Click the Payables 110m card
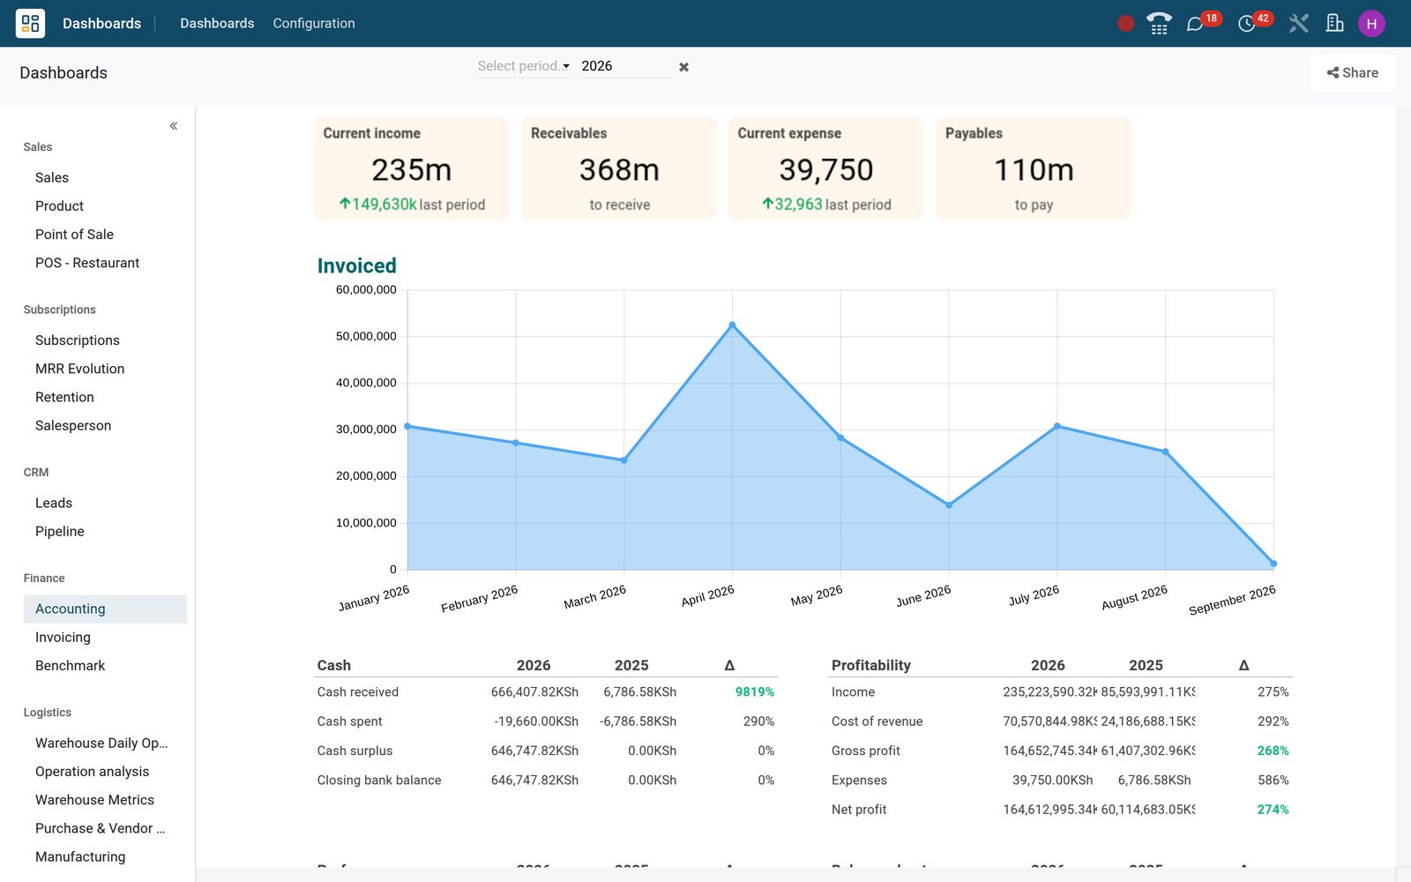The image size is (1411, 882). pos(1034,168)
